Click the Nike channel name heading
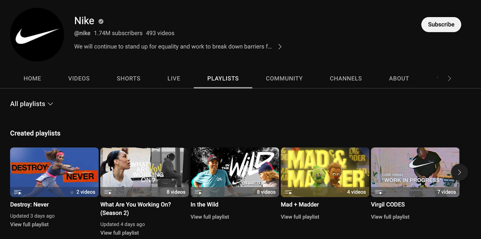Viewport: 481px width, 239px height. tap(84, 21)
